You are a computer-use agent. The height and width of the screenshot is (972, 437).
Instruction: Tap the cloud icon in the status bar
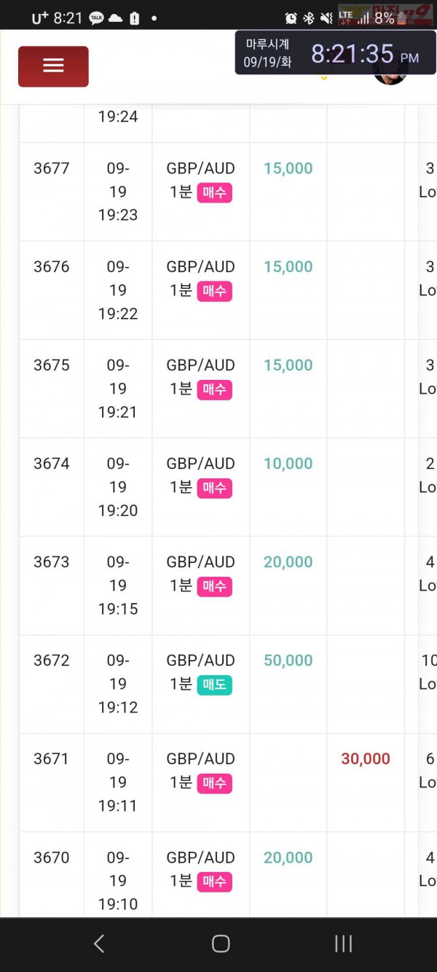click(x=115, y=19)
